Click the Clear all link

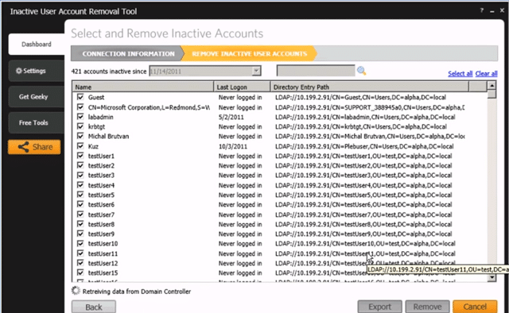click(x=486, y=74)
